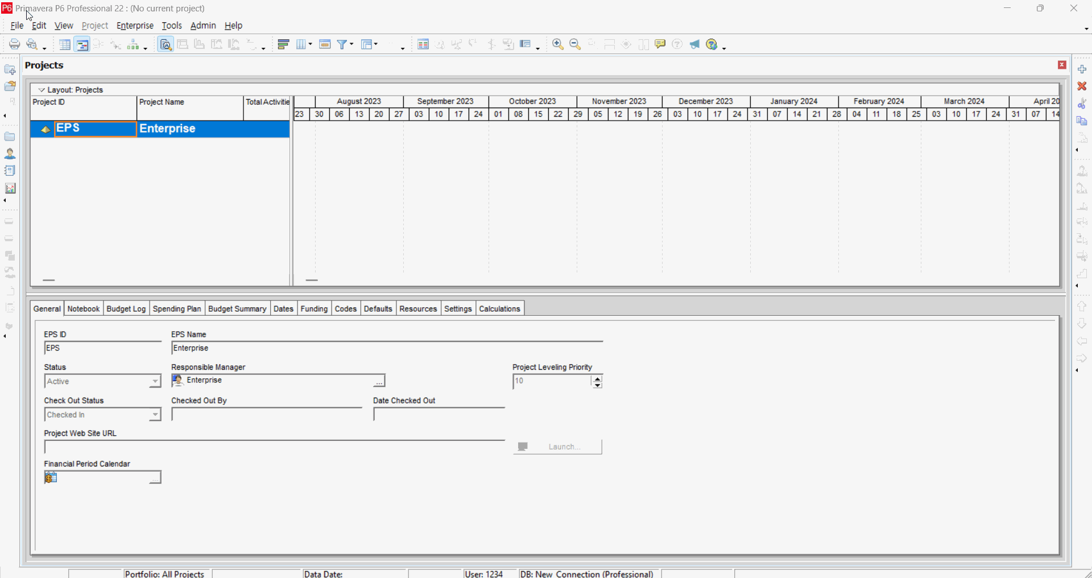Click the Cut icon on right command bar
Screen dimensions: 1092x578
tap(1082, 104)
